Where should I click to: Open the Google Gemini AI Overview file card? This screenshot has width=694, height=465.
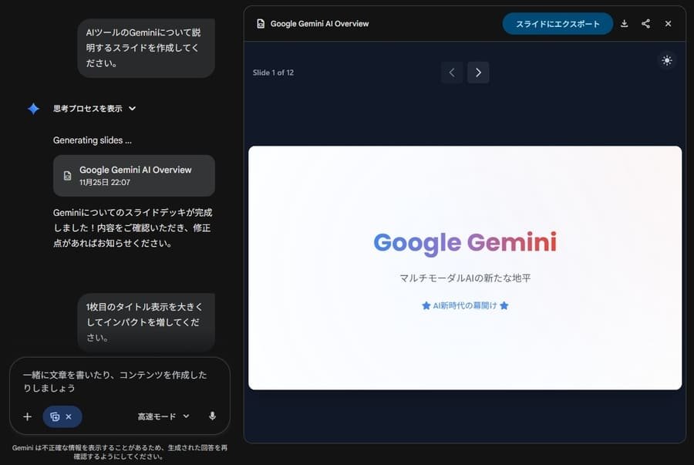(133, 176)
